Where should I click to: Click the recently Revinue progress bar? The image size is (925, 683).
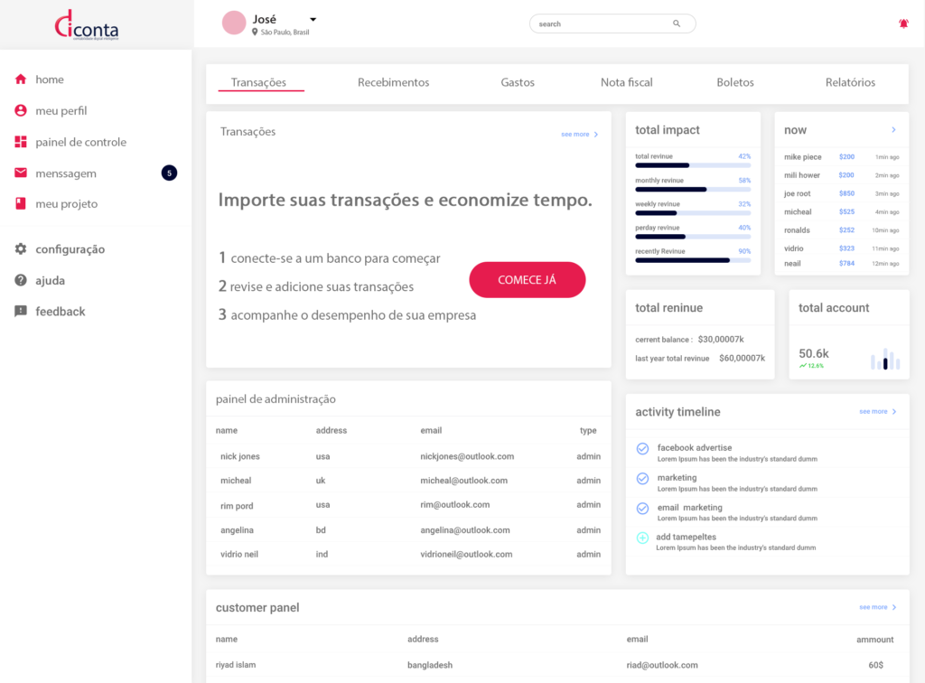(x=693, y=260)
